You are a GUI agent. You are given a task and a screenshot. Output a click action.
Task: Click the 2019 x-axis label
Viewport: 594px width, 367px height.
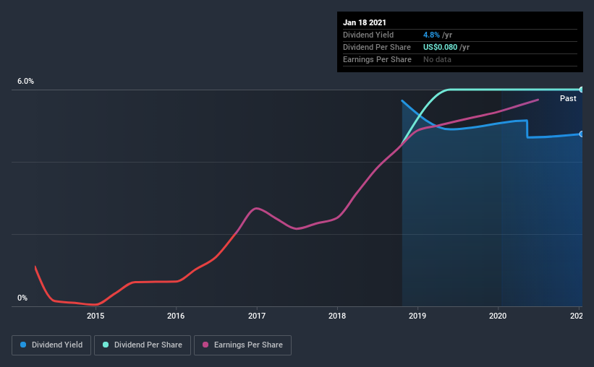pyautogui.click(x=417, y=316)
